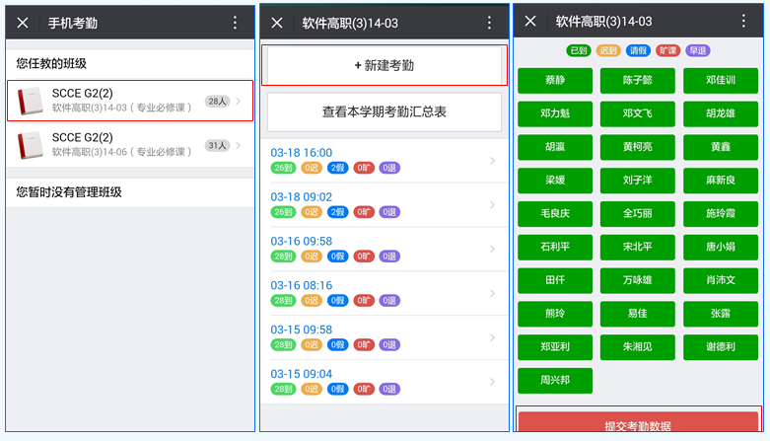Tap student button 石利平
The width and height of the screenshot is (770, 441).
[x=555, y=247]
